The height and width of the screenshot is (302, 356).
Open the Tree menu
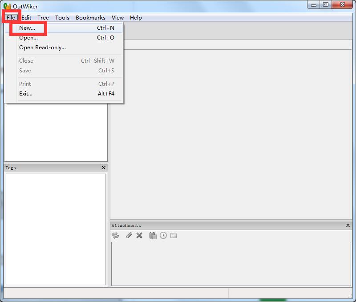(x=43, y=17)
